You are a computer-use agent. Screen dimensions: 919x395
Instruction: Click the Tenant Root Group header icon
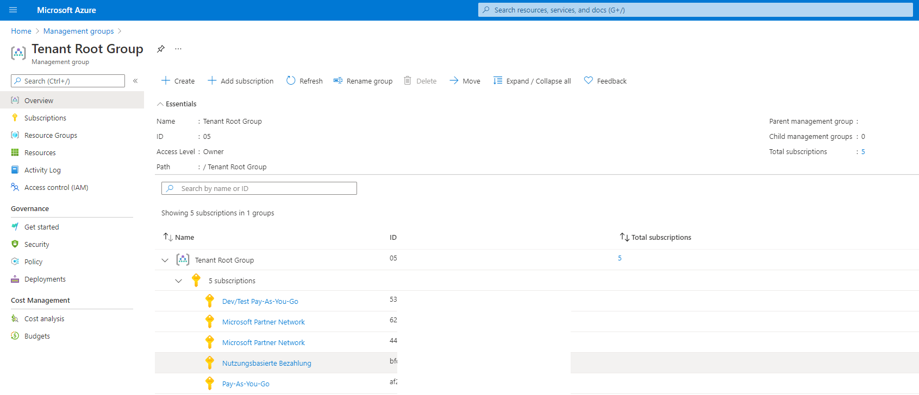click(18, 53)
